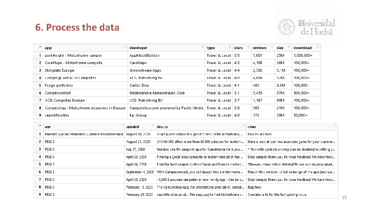The image size is (368, 207).
Task: Select the reviews value 2,506
Action: tap(258, 71)
